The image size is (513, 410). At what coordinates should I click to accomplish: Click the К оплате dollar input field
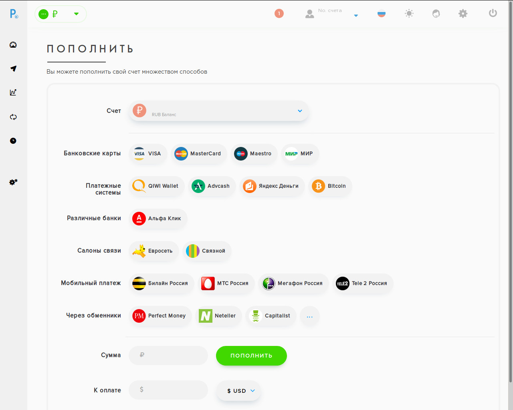tap(168, 390)
